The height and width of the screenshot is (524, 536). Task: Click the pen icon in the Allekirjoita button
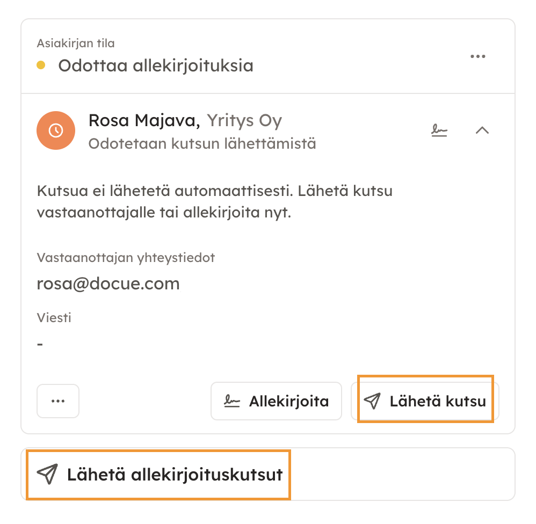click(x=232, y=401)
